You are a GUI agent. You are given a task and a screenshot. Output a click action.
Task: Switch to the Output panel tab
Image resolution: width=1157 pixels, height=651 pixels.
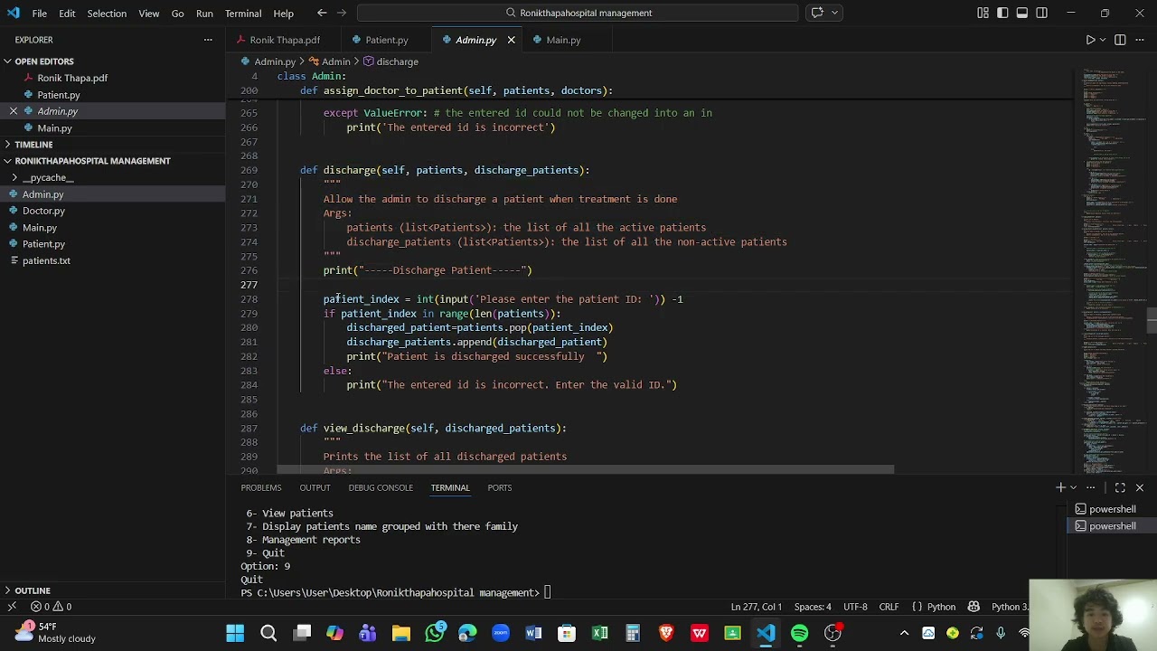[x=315, y=487]
